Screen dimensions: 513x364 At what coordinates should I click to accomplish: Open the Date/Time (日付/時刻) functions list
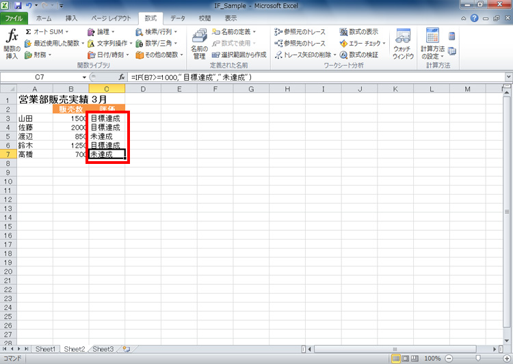click(x=108, y=55)
